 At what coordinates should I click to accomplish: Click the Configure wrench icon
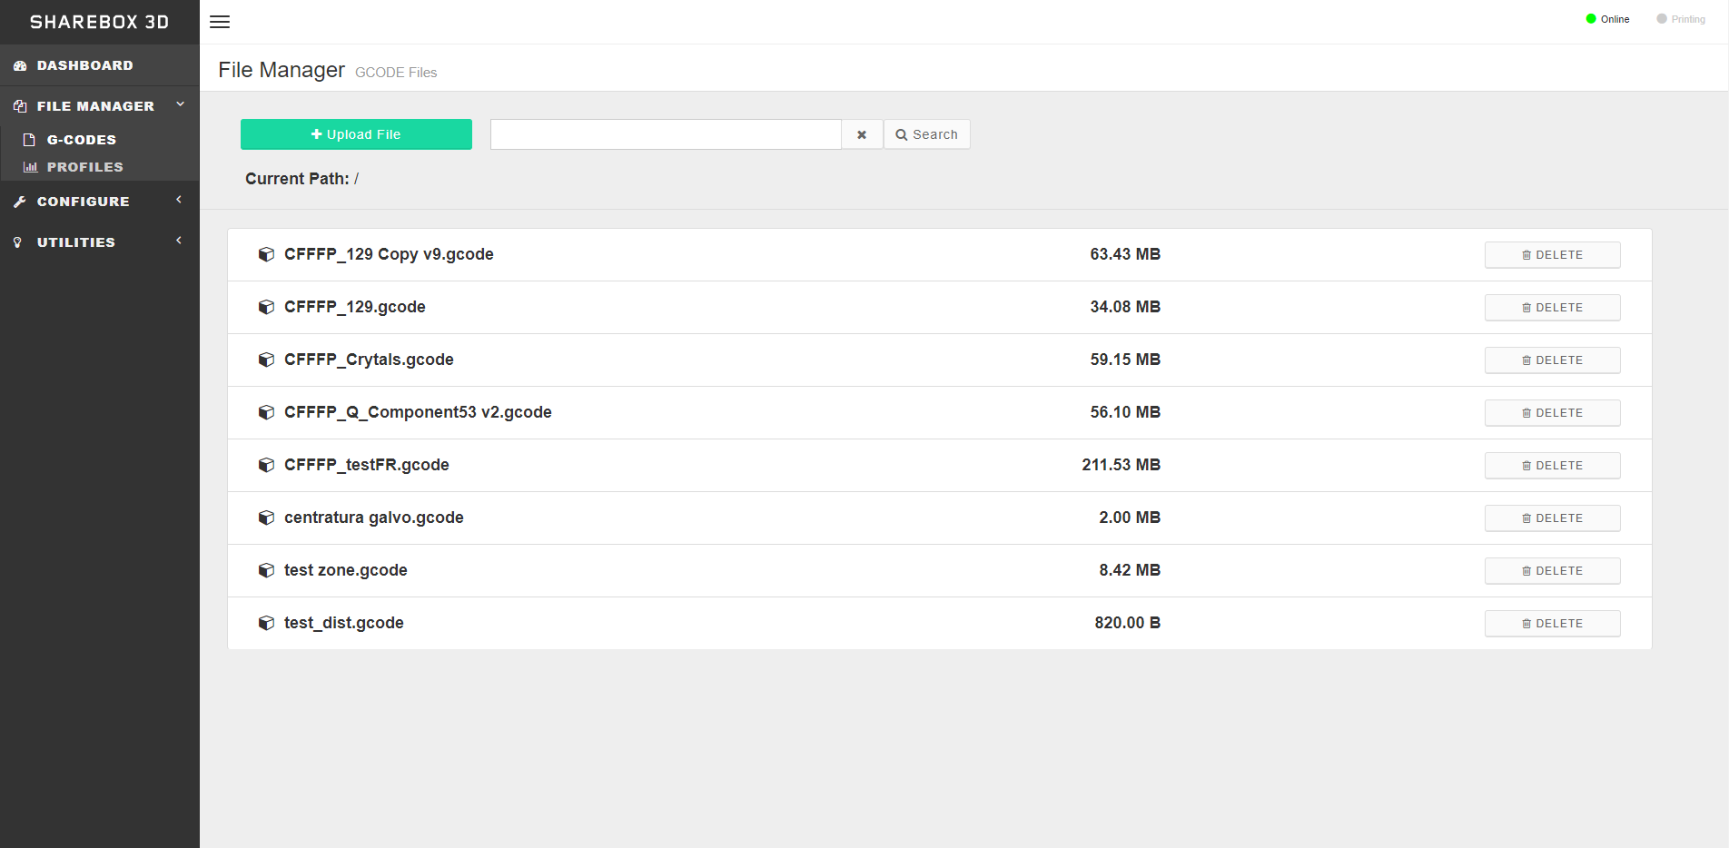click(x=19, y=202)
